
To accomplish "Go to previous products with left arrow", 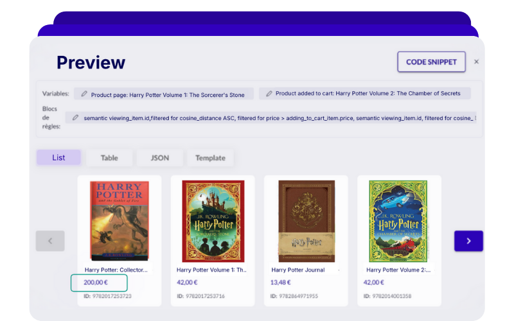I will (50, 241).
